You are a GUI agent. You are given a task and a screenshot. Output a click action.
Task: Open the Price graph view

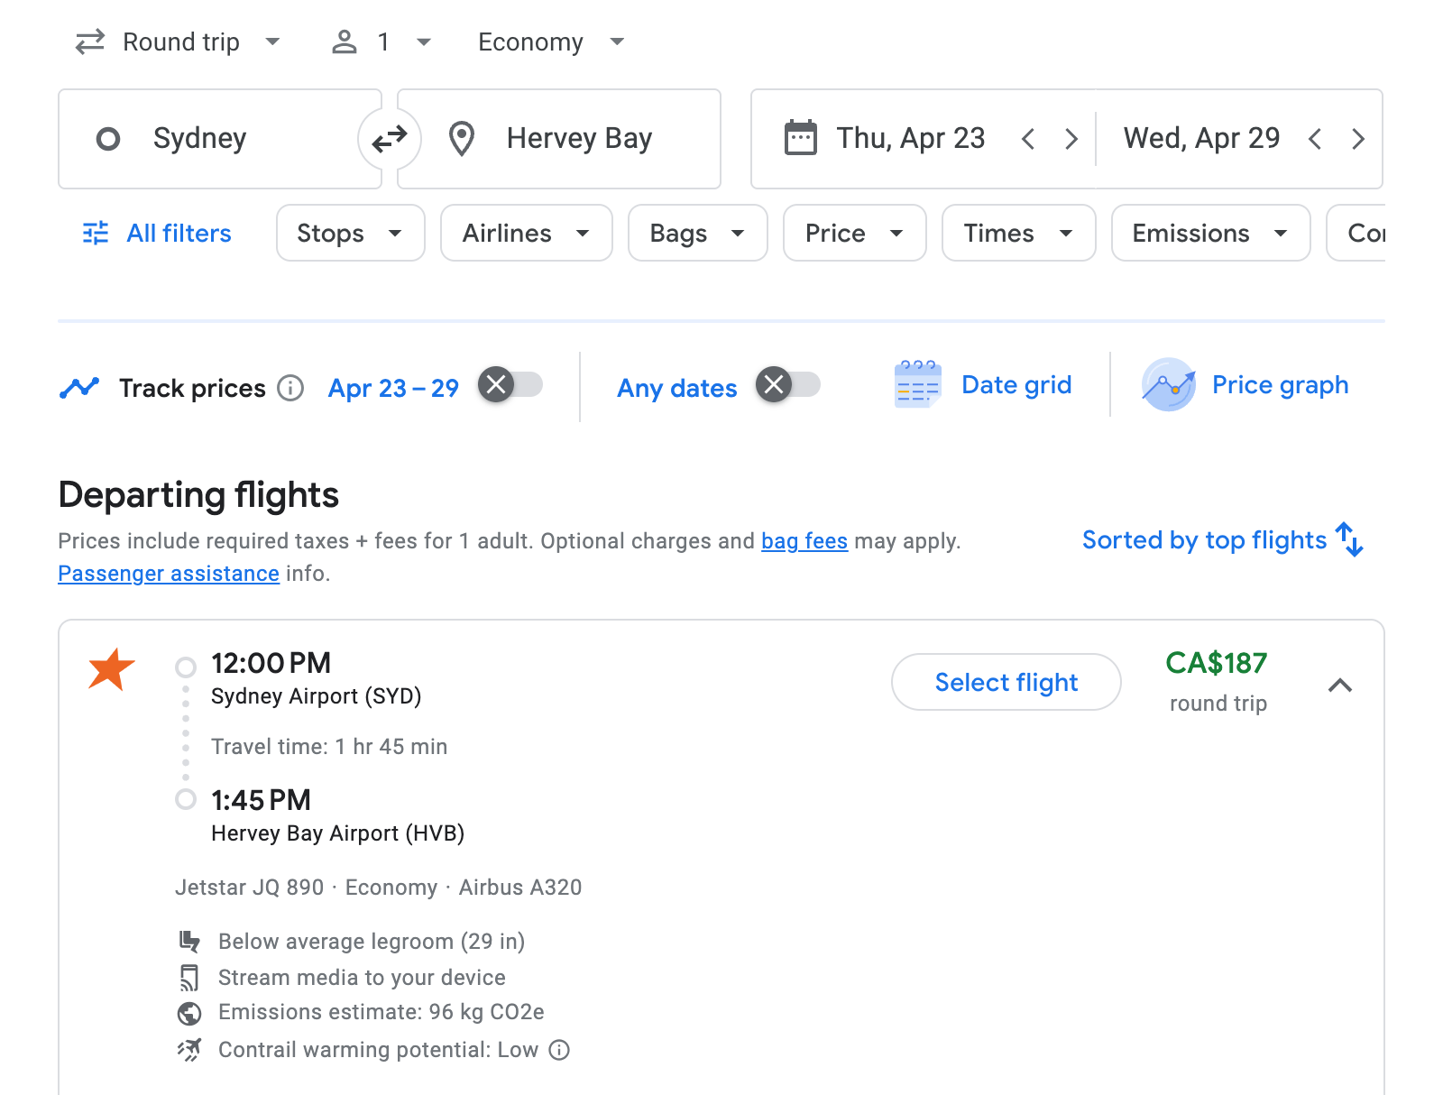pos(1248,384)
